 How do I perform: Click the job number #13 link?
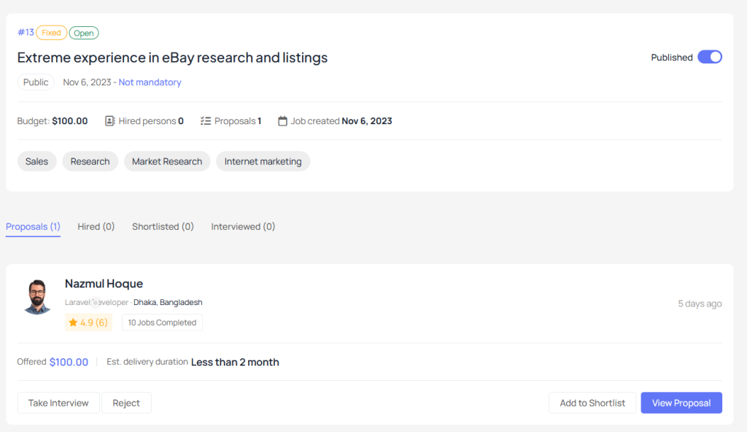(26, 32)
